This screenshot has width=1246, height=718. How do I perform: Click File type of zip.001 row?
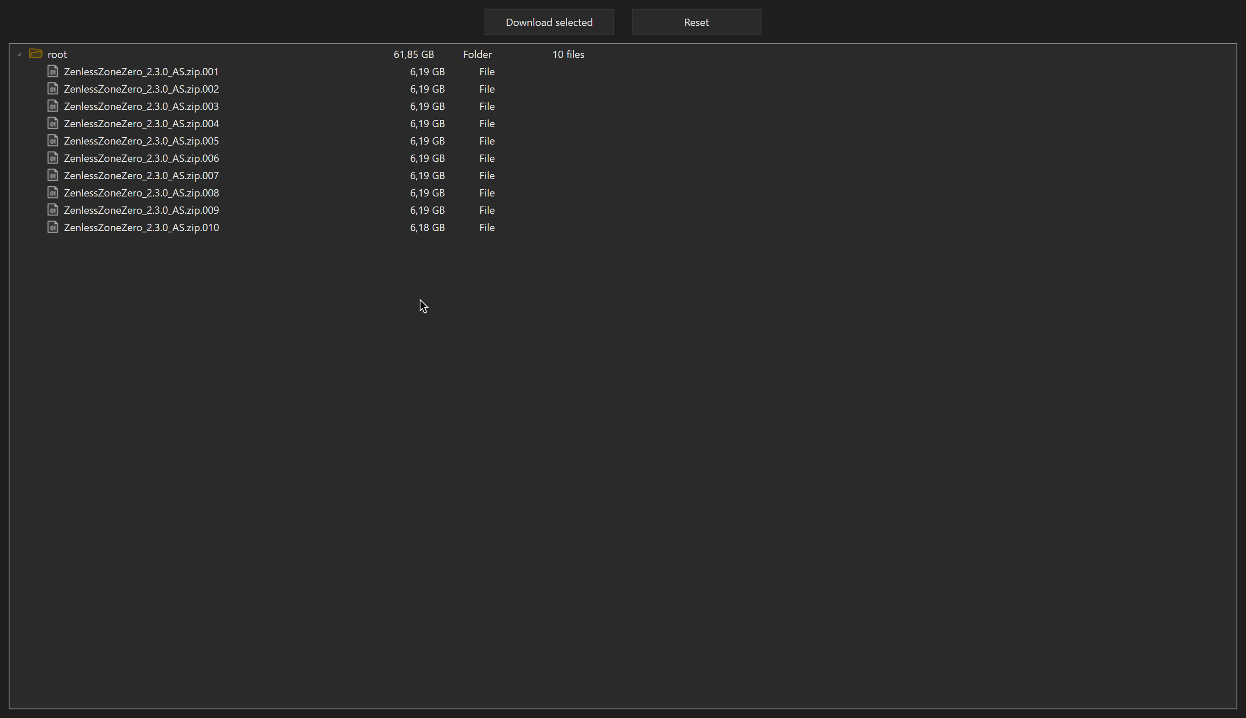coord(486,71)
